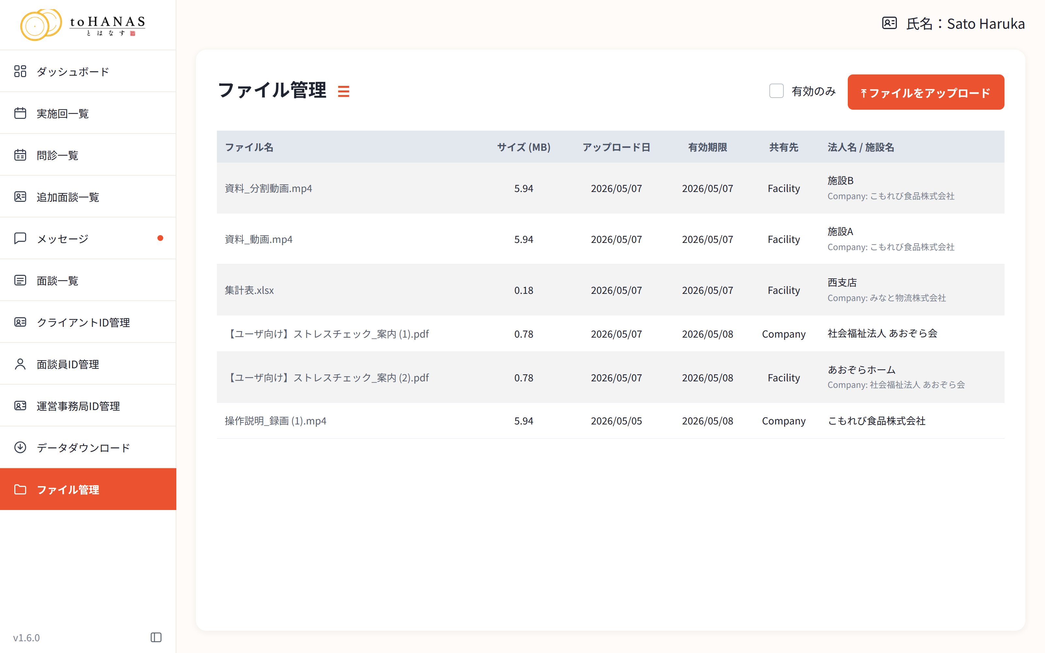
Task: Open the orange hamburger menu beside ファイル管理
Action: [x=344, y=91]
